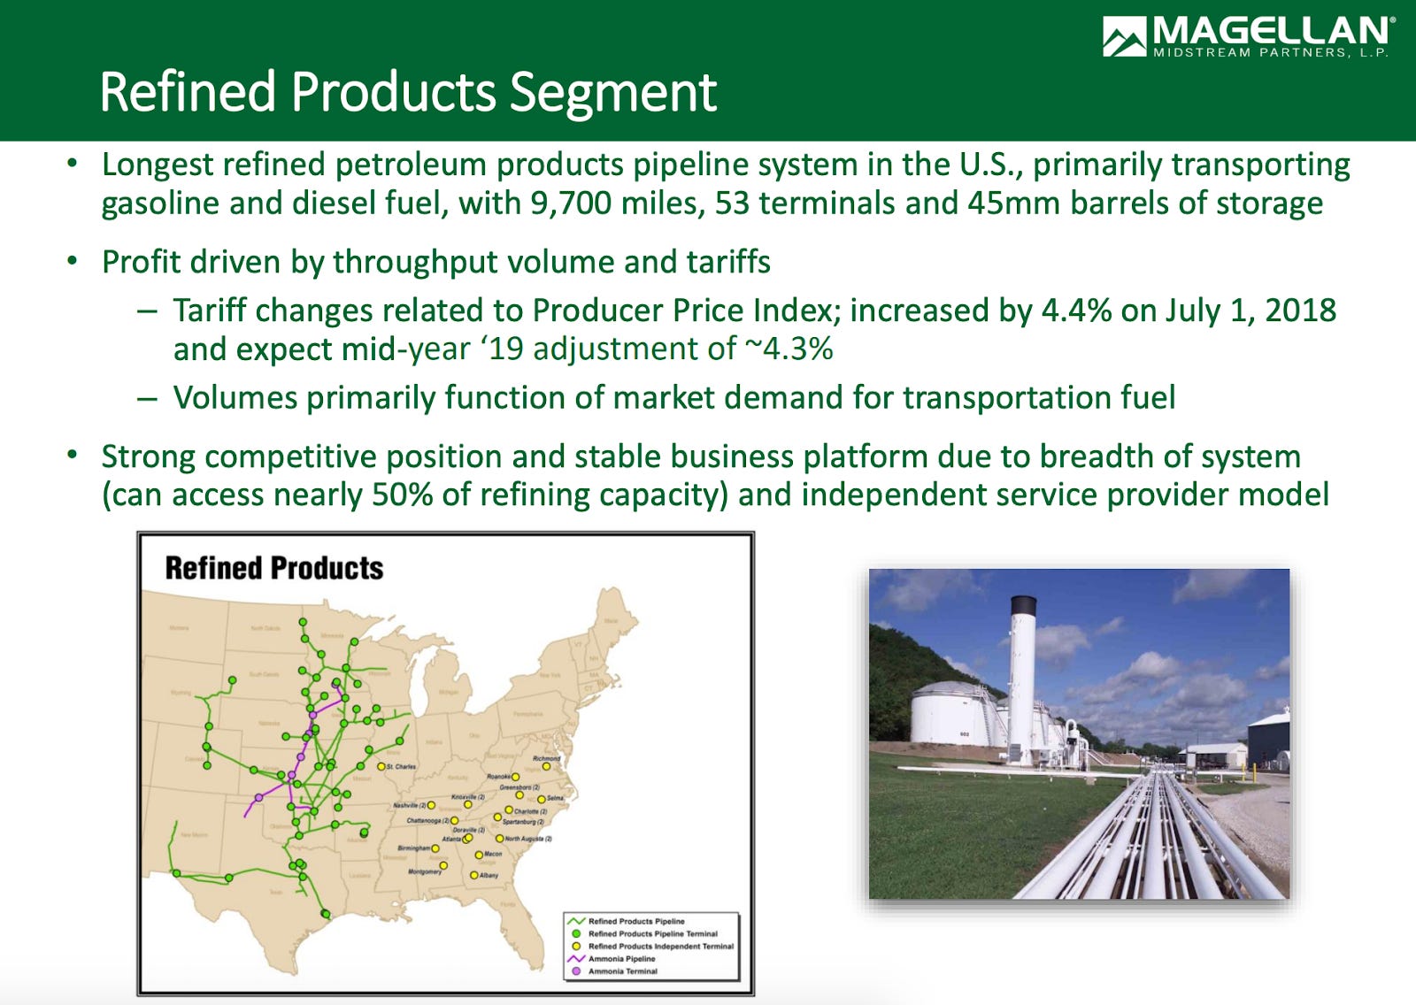Click the "(can access nearly 50% of refining capacity)" line
This screenshot has height=1005, width=1416.
715,495
